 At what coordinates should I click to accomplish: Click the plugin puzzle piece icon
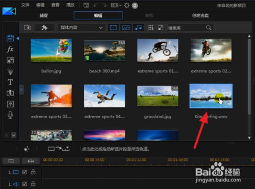44,28
